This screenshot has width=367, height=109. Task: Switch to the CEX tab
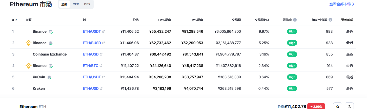(76, 4)
